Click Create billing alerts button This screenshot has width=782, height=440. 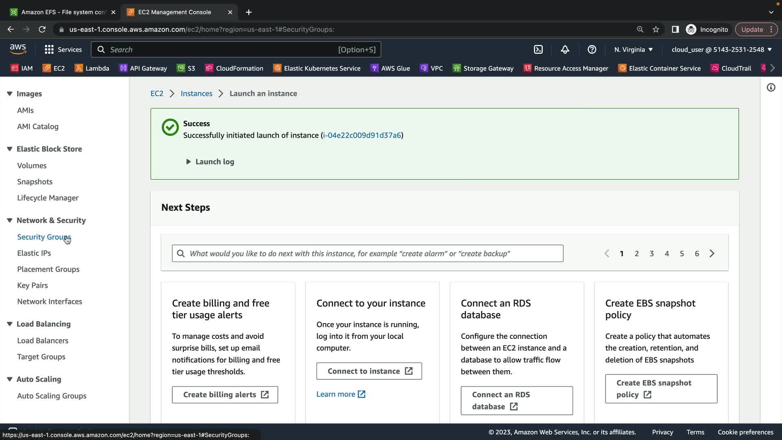(225, 395)
